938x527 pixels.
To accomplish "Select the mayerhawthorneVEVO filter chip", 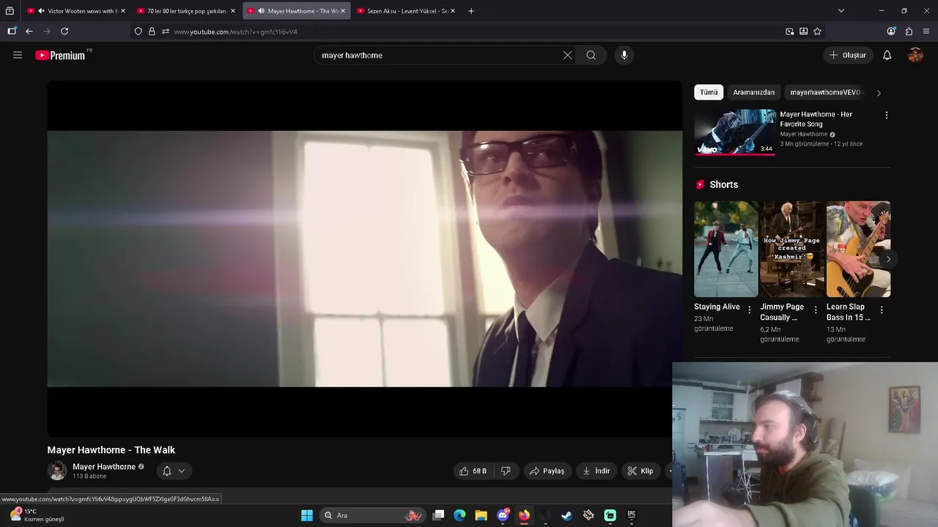I will point(825,92).
